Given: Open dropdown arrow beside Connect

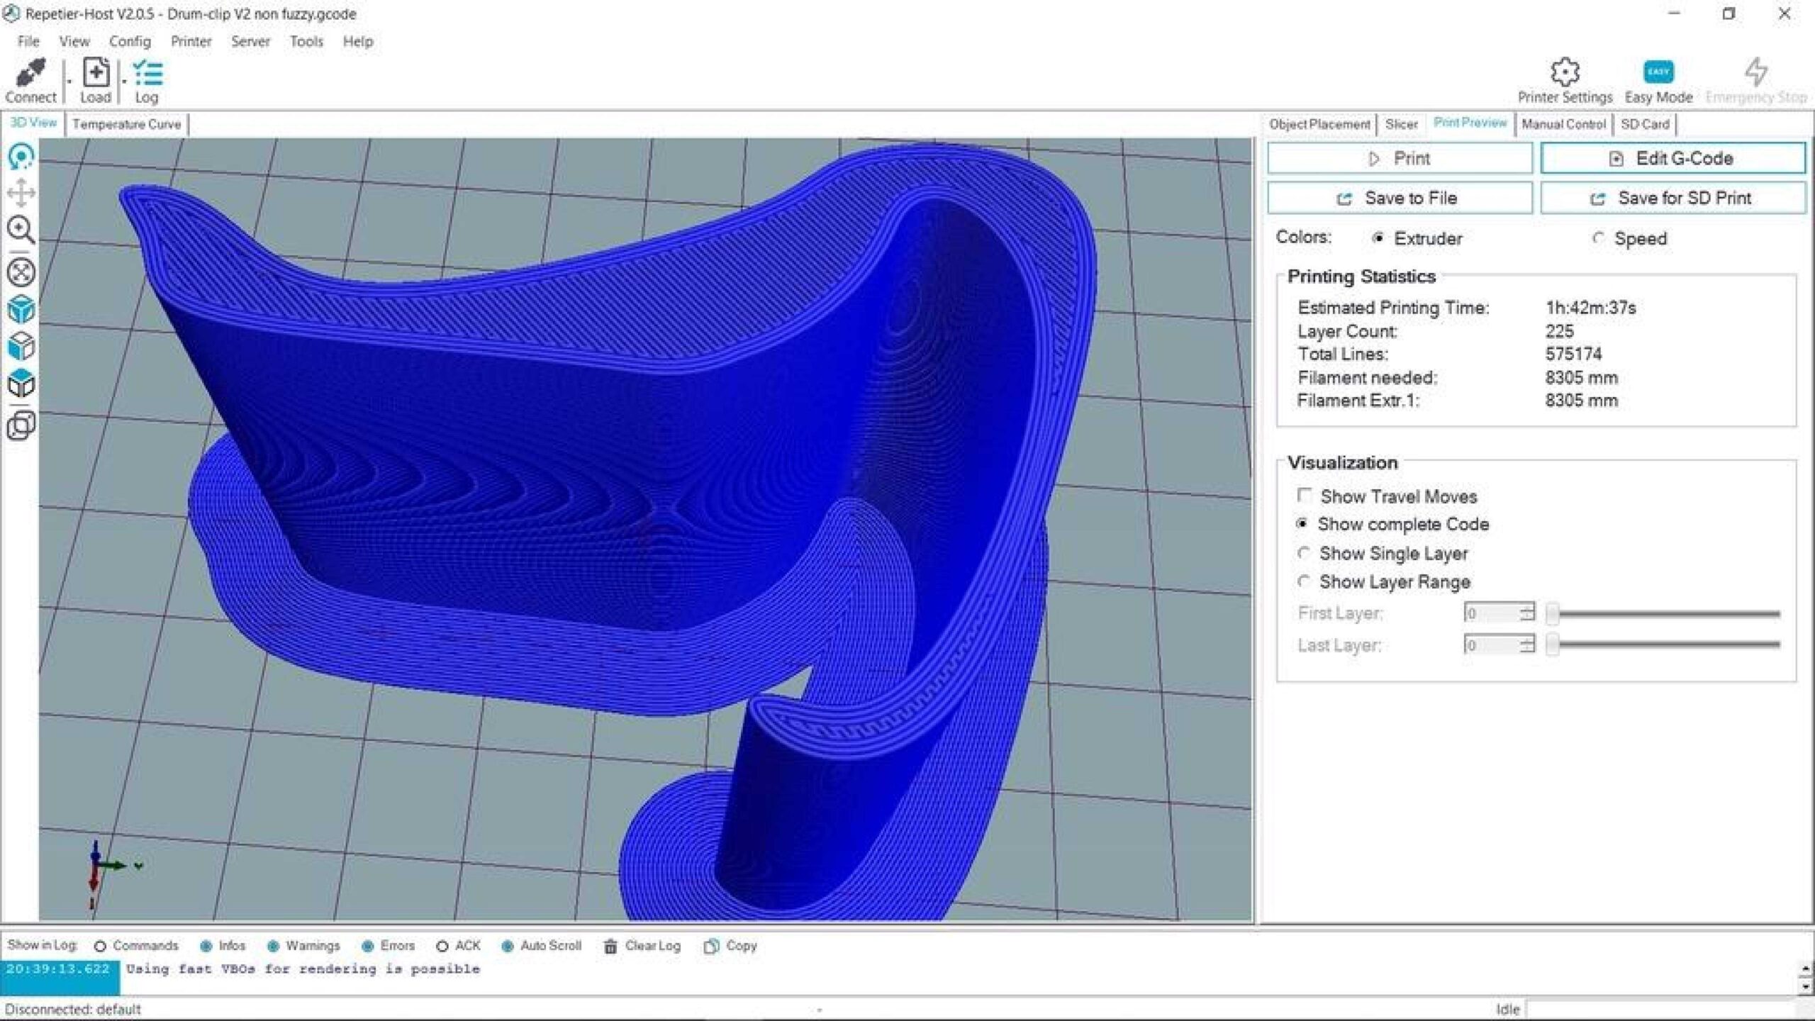Looking at the screenshot, I should pos(69,82).
